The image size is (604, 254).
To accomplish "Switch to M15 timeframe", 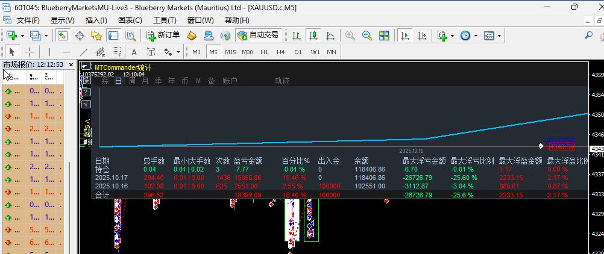I will [230, 52].
